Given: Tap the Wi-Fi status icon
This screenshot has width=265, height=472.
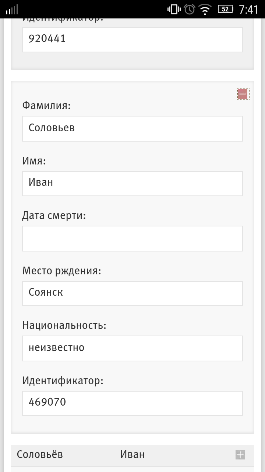Looking at the screenshot, I should [x=205, y=9].
